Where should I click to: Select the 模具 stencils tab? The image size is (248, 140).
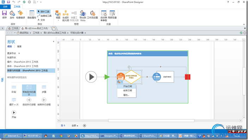pyautogui.click(x=10, y=46)
